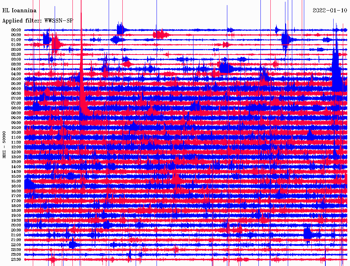Viewport: 350px width, 266px height.
Task: Select the 19:30 time label
Action: pos(16,221)
